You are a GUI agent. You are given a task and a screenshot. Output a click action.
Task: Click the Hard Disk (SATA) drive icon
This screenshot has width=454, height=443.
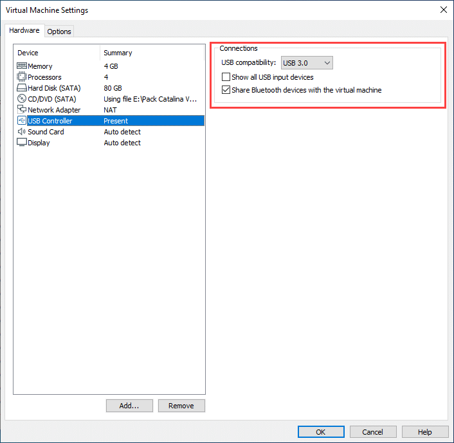tap(22, 87)
